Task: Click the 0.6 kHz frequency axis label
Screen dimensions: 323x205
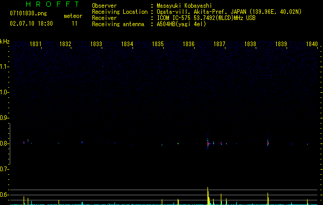Action: pyautogui.click(x=4, y=195)
